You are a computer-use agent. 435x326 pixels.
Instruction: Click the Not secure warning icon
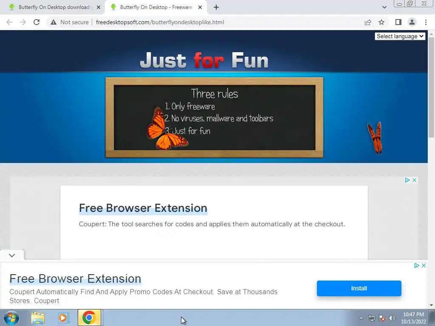click(54, 22)
